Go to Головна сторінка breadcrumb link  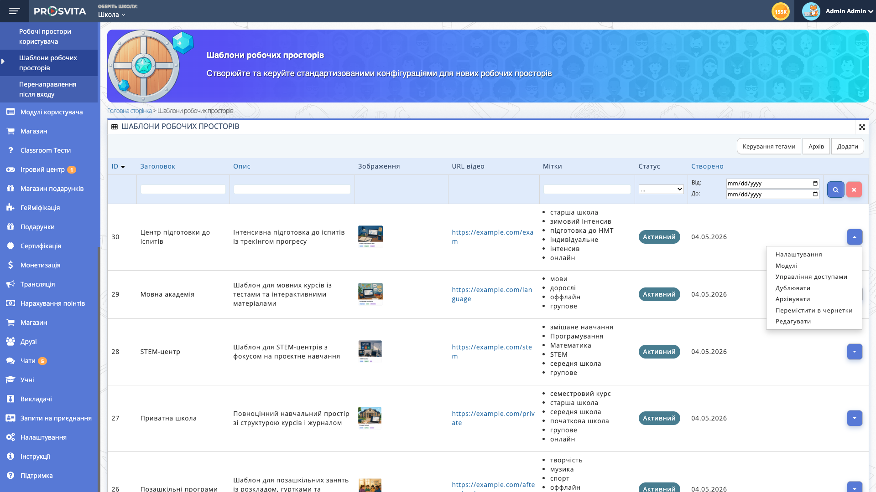pyautogui.click(x=130, y=111)
